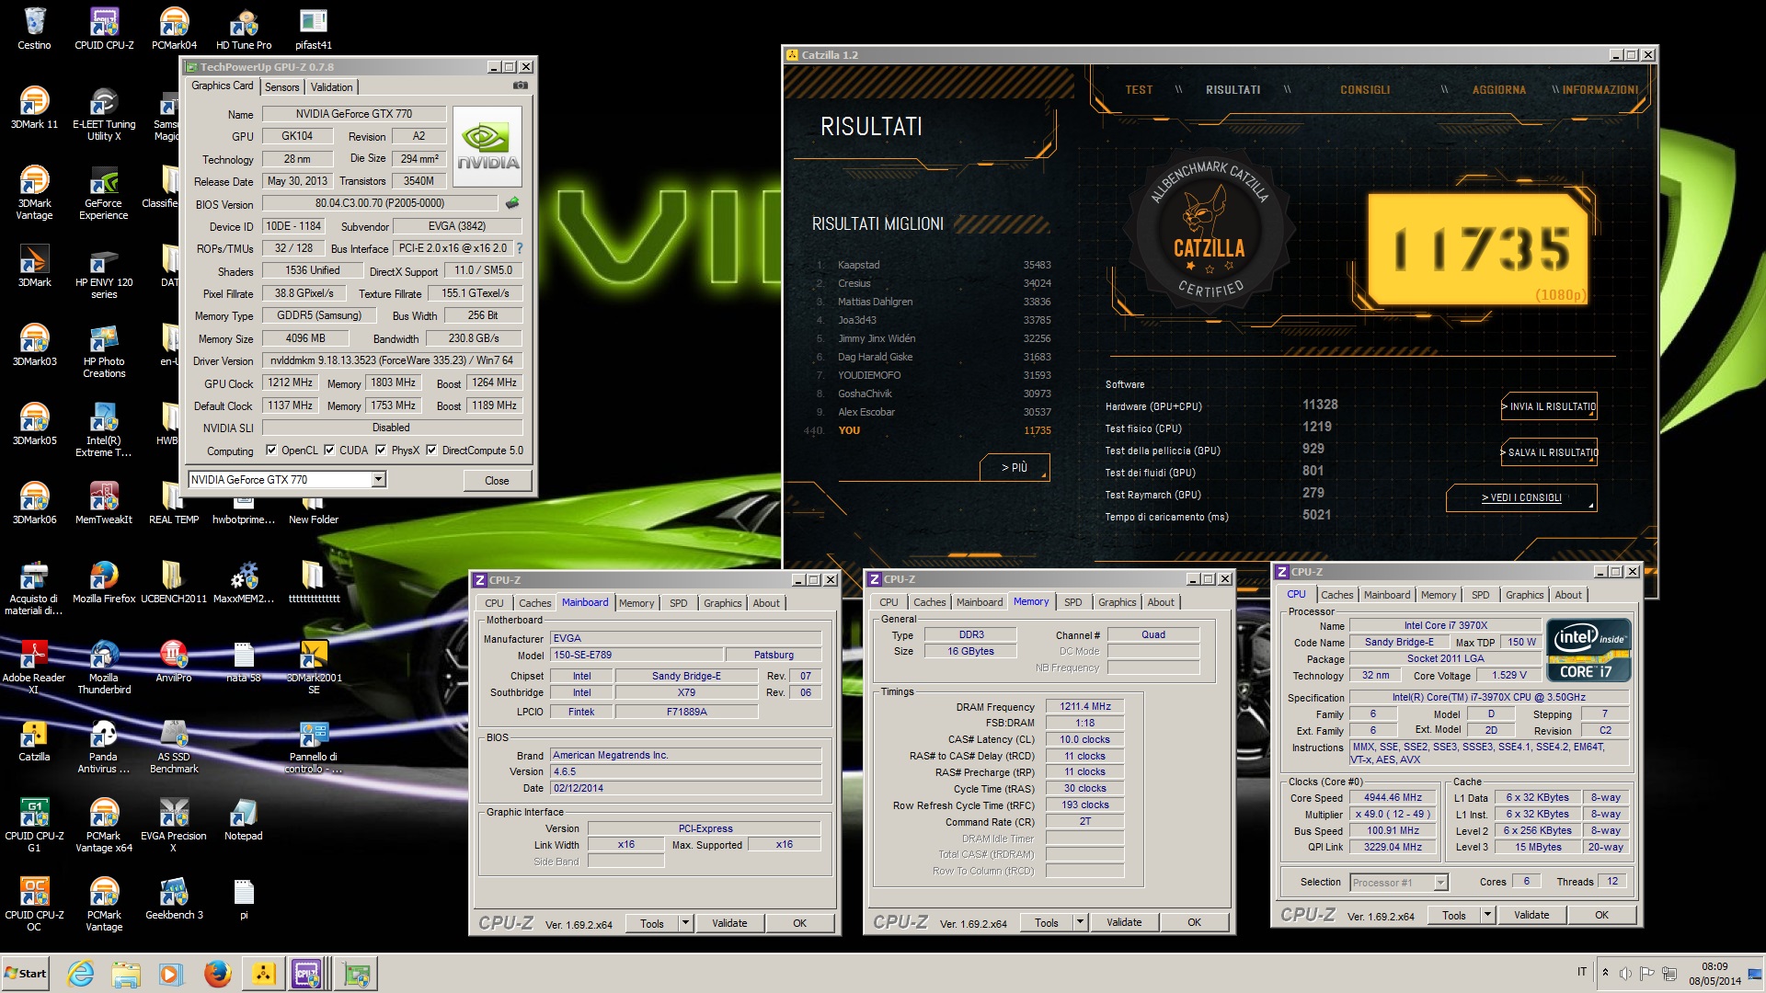The height and width of the screenshot is (993, 1766).
Task: Open AS SSD Benchmark icon
Action: click(x=174, y=745)
